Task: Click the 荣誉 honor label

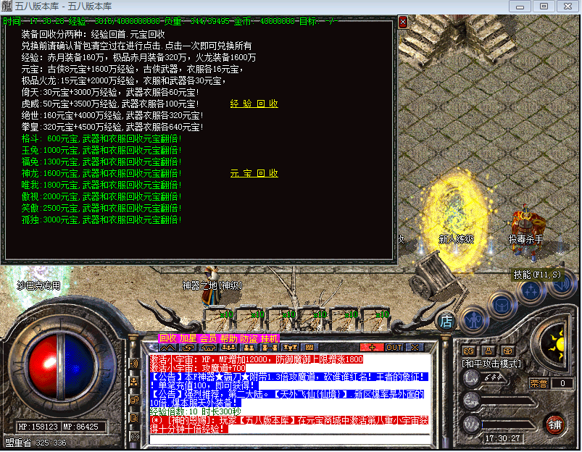Action: 539,383
